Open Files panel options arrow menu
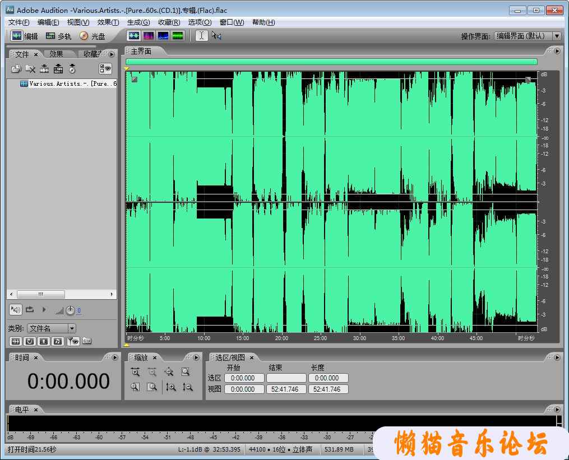This screenshot has height=460, width=569. coord(112,54)
